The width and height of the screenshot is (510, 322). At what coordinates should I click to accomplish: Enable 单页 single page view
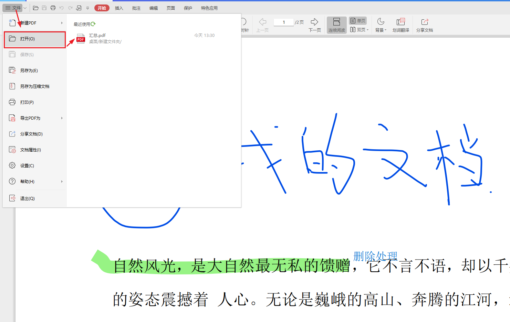click(x=358, y=20)
